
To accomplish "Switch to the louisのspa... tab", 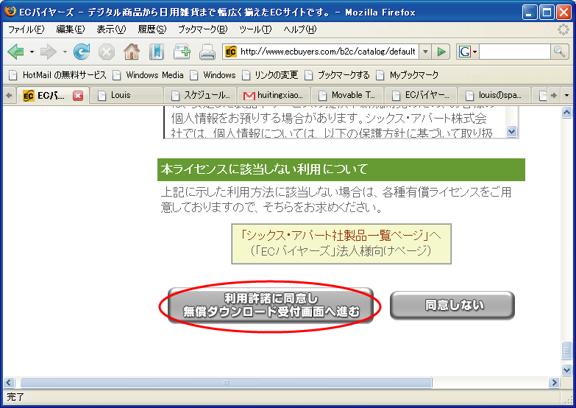I will [x=494, y=96].
